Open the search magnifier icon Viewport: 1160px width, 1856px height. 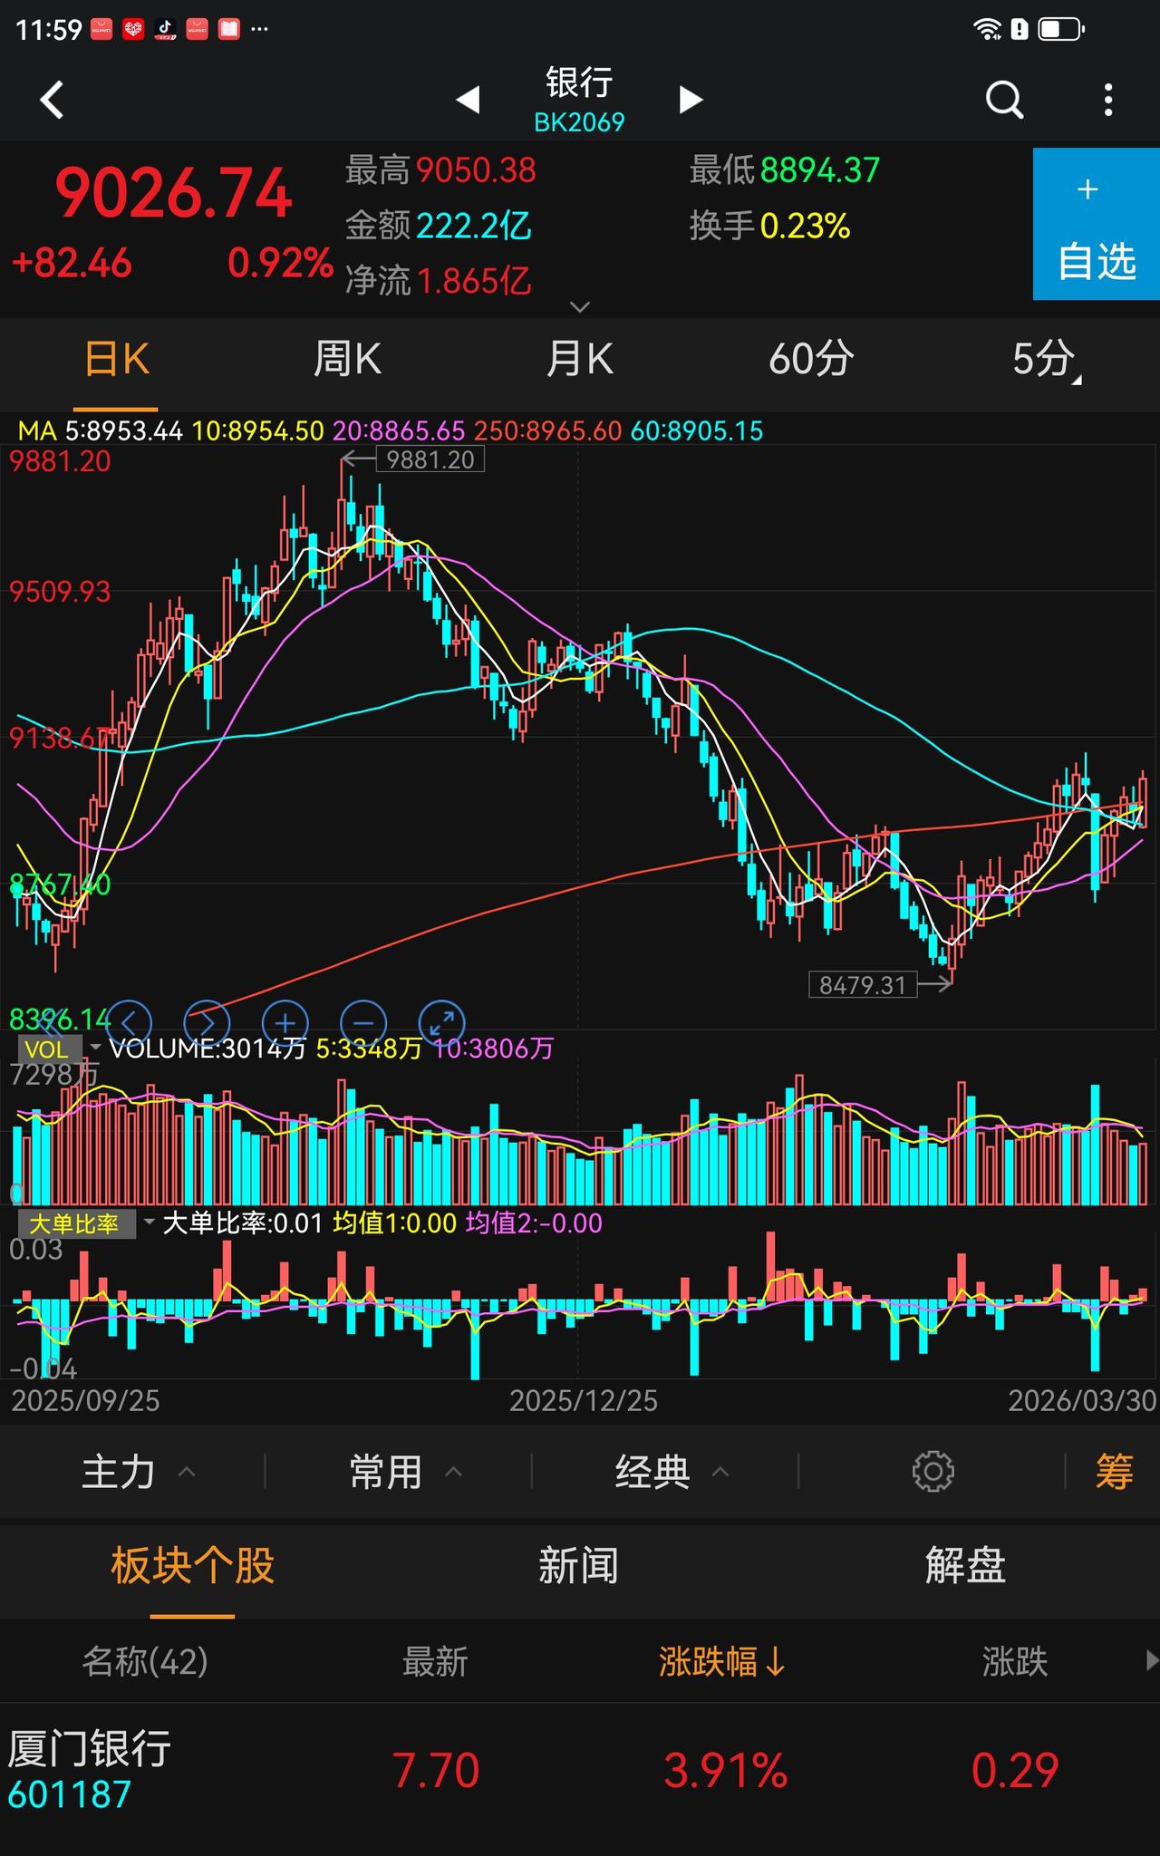(x=1004, y=100)
